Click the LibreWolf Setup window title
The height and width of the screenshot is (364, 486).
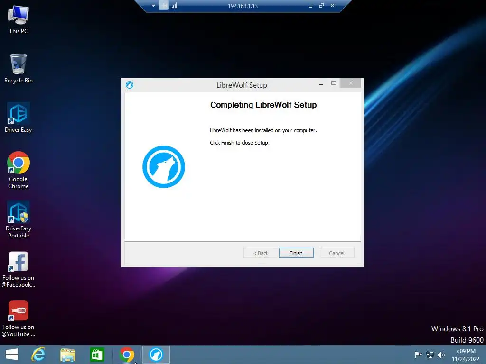click(242, 85)
